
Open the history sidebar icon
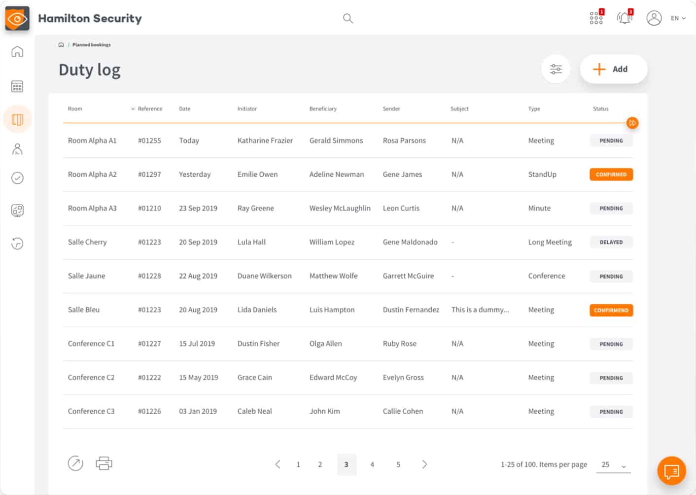click(x=17, y=244)
